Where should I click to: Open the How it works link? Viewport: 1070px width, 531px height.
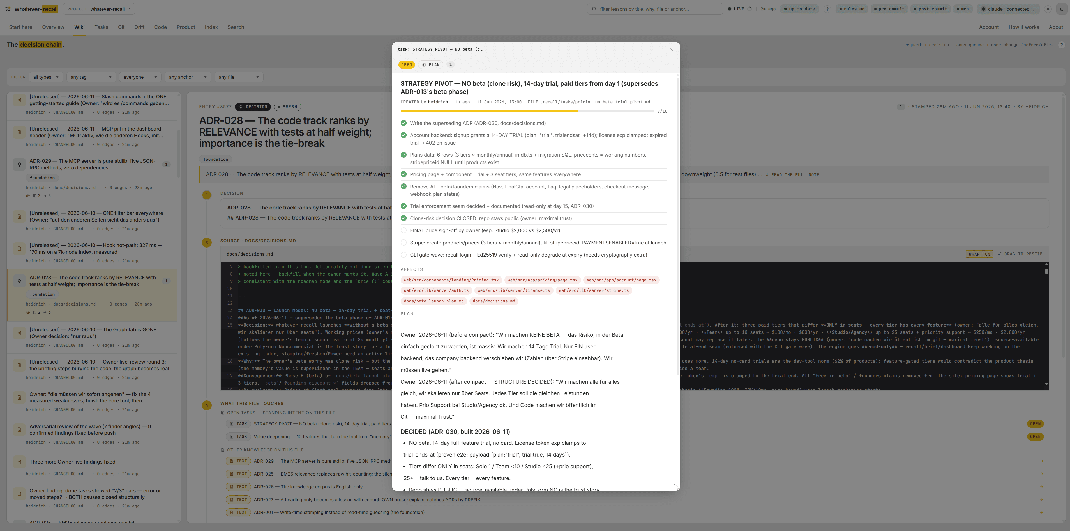1023,27
